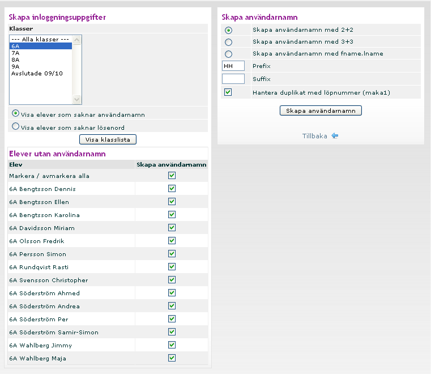Uncheck the checkbox for Olsson Fredrik
Screen dimensions: 431x374
point(172,241)
